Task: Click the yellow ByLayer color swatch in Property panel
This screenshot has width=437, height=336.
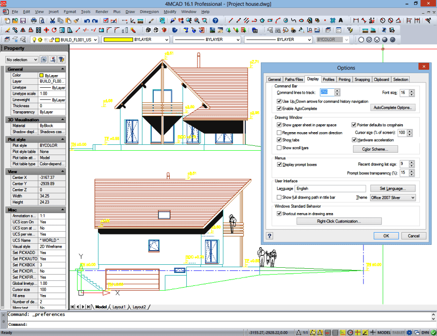Action: pyautogui.click(x=41, y=76)
